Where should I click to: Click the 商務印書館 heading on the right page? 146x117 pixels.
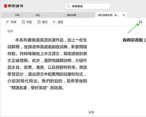click(134, 40)
